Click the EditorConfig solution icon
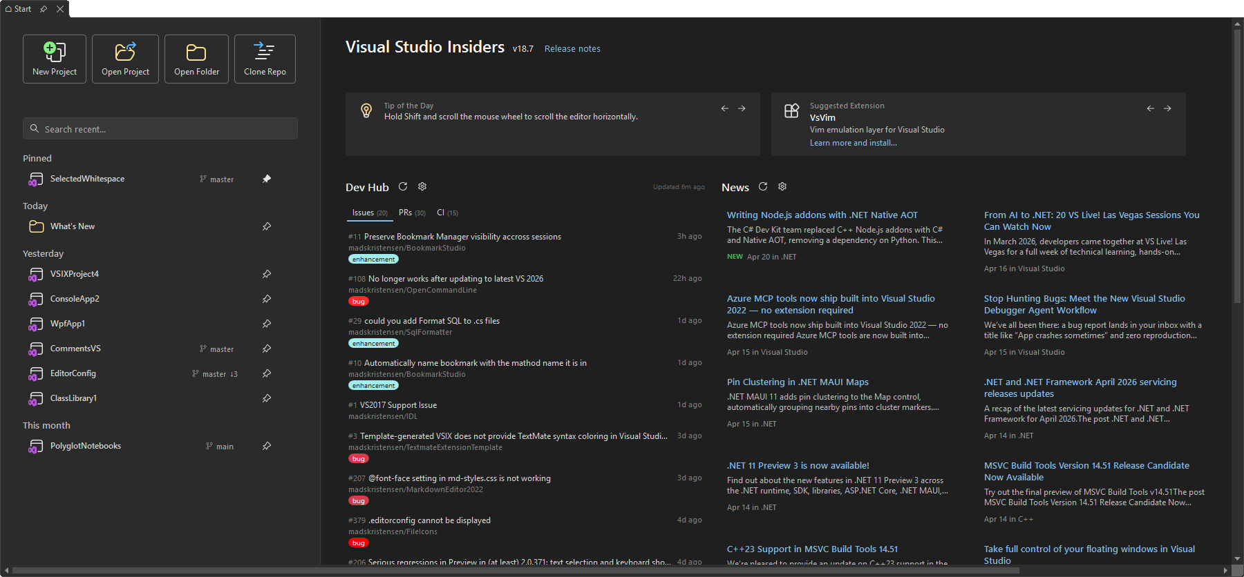1244x577 pixels. tap(36, 374)
